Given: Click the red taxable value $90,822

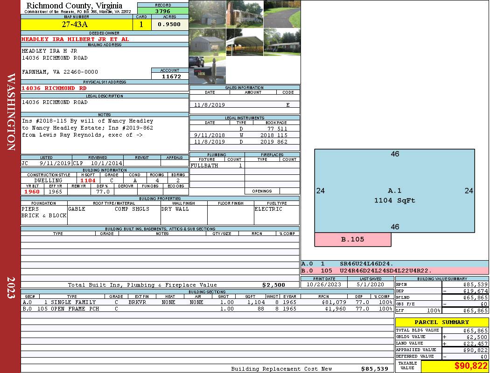Looking at the screenshot, I should pos(455,366).
